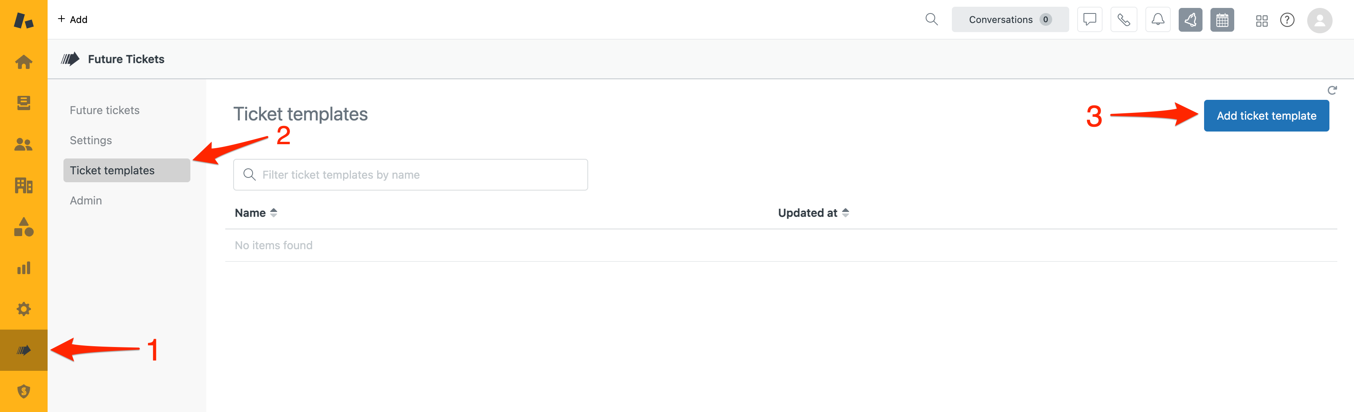
Task: Open the Admin menu item
Action: (86, 200)
